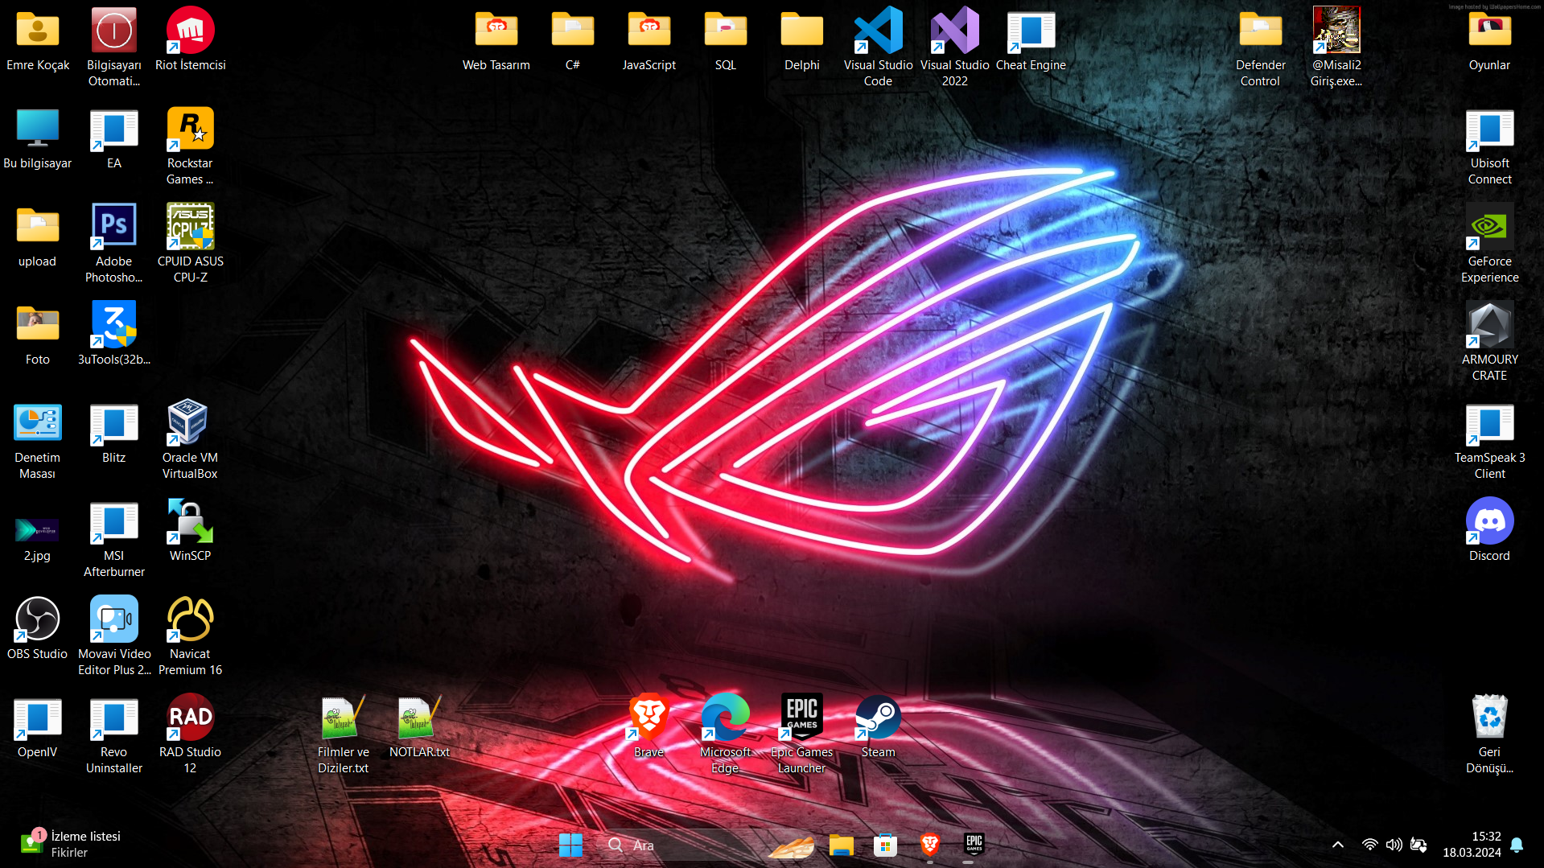Select the MSI Afterburner shortcut
Image resolution: width=1544 pixels, height=868 pixels.
pyautogui.click(x=114, y=539)
